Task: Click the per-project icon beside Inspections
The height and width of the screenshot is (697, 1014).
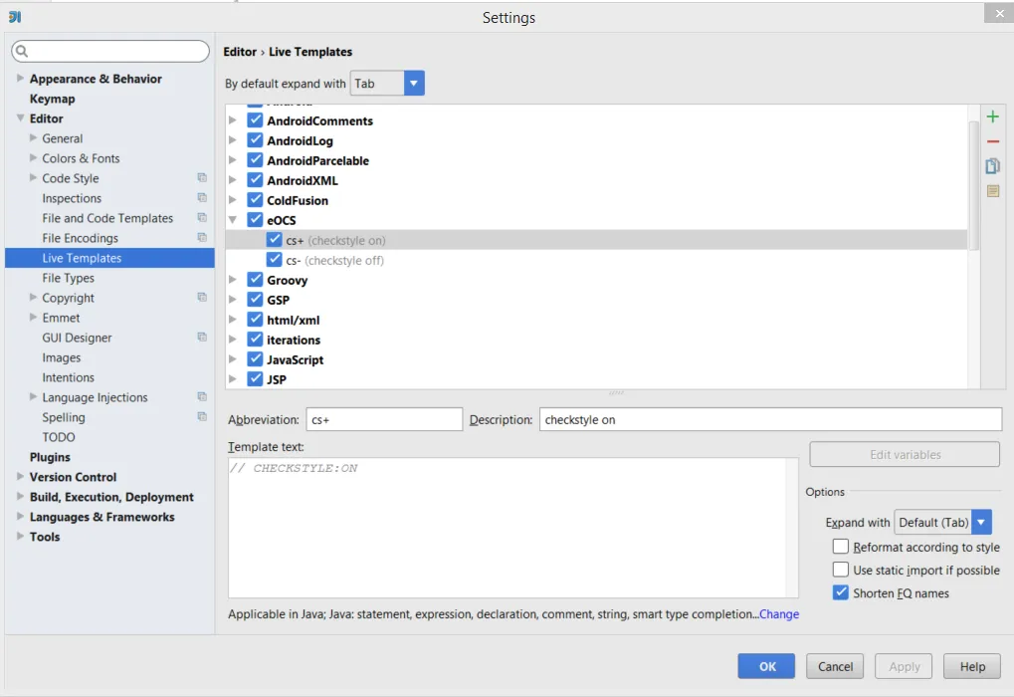Action: pos(202,198)
